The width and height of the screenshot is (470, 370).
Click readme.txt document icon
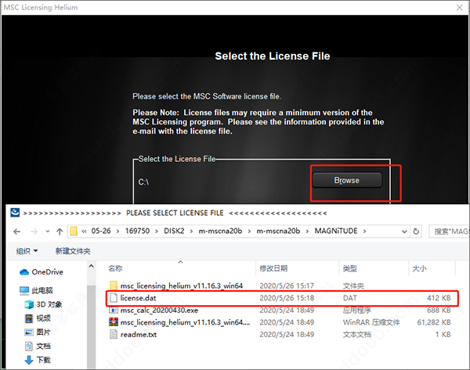click(114, 334)
